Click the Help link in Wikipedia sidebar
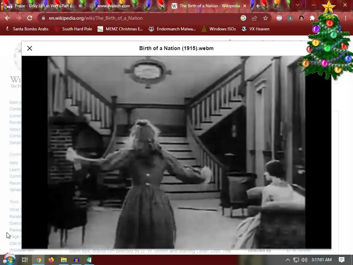 pos(13,163)
